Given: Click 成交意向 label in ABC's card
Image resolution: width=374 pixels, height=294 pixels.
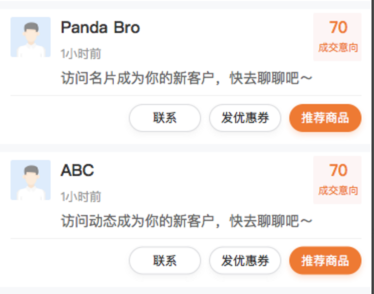Looking at the screenshot, I should click(338, 191).
